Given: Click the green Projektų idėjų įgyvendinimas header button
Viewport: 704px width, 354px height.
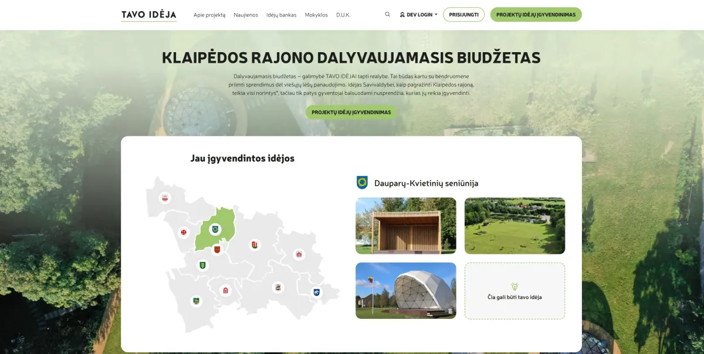Looking at the screenshot, I should pos(536,15).
